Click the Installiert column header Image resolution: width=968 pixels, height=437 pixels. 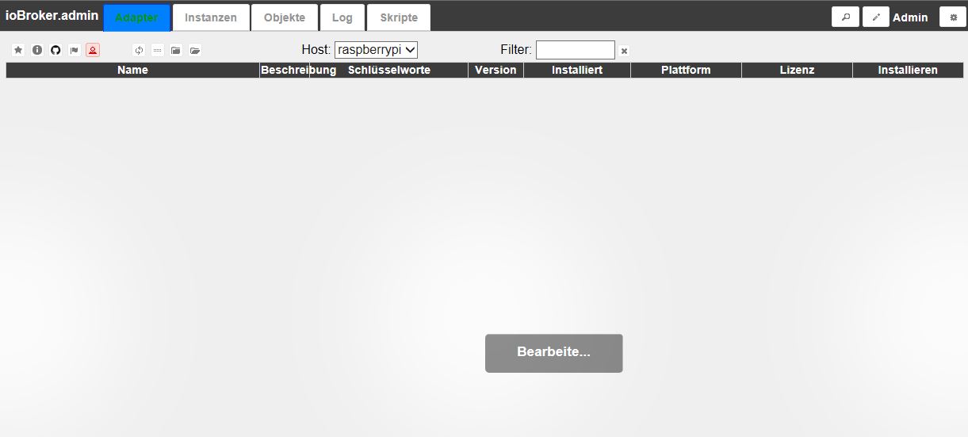577,70
